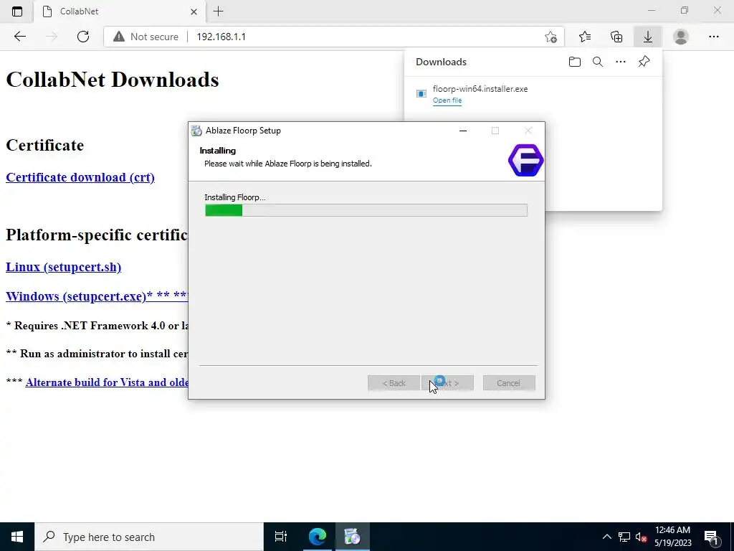The image size is (734, 551).
Task: Click the Floorp logo in Setup
Action: tap(525, 160)
